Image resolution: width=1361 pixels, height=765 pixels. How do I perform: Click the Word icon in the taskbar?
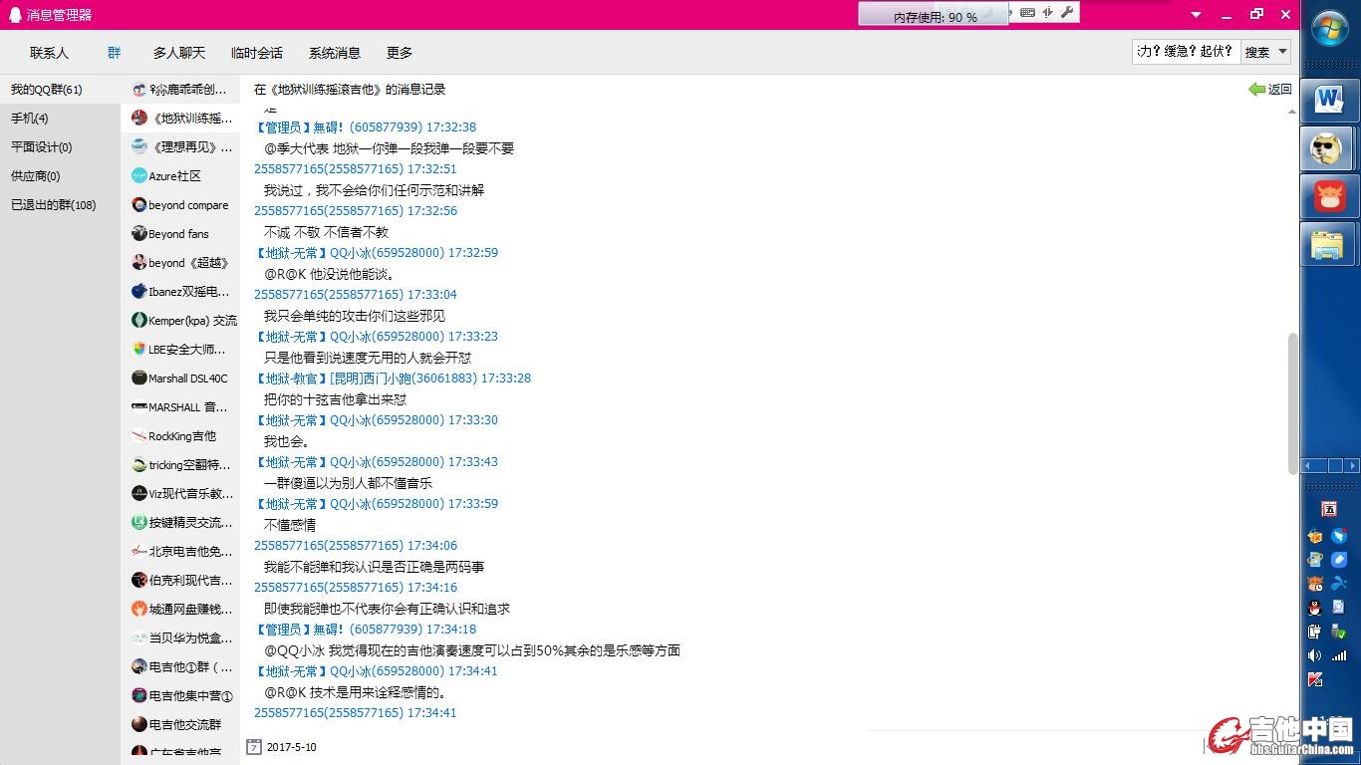[x=1328, y=100]
